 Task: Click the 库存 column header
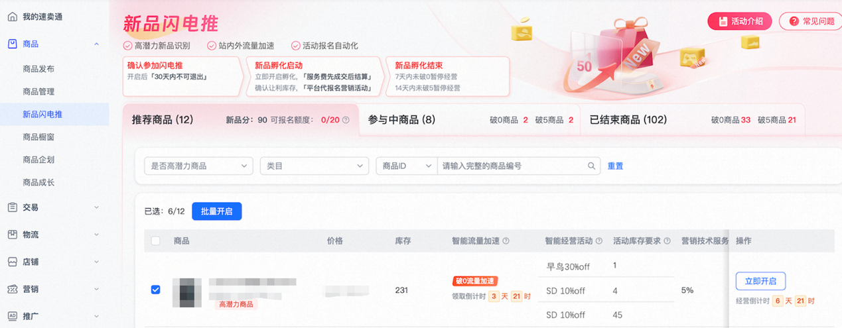pyautogui.click(x=403, y=241)
